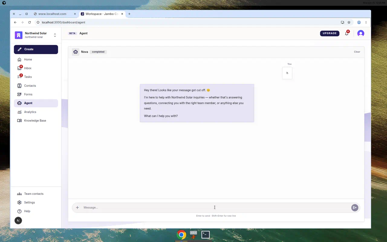This screenshot has width=387, height=242.
Task: Click the plus attachment icon
Action: pos(77,208)
